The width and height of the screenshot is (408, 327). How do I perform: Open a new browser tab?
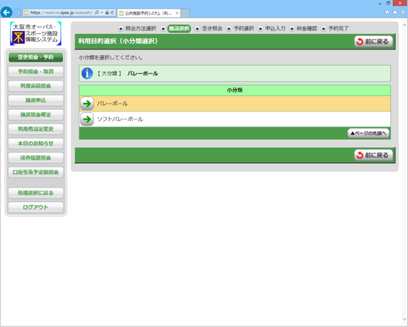click(185, 13)
